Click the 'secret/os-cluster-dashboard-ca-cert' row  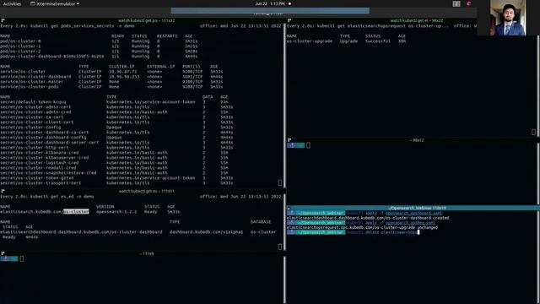[x=116, y=133]
